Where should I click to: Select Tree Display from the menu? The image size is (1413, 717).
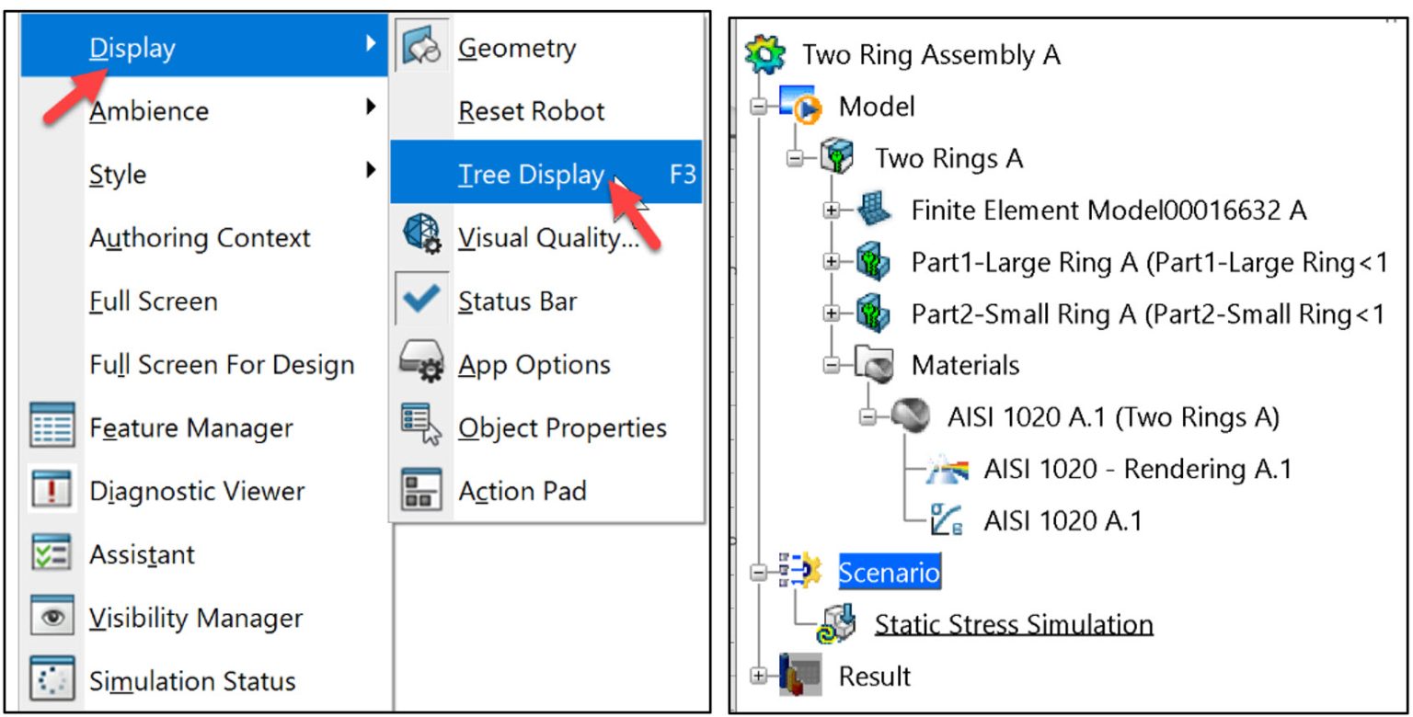533,175
